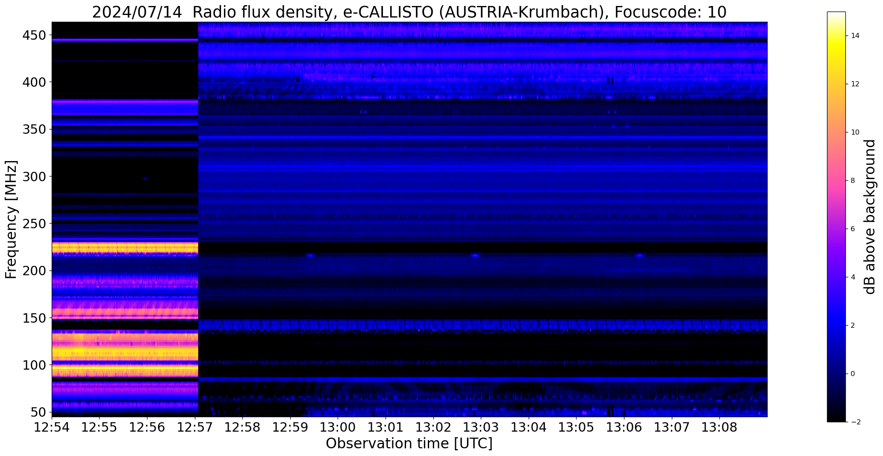Click the small burst near 13:06:20 at 215 MHz

pos(640,256)
